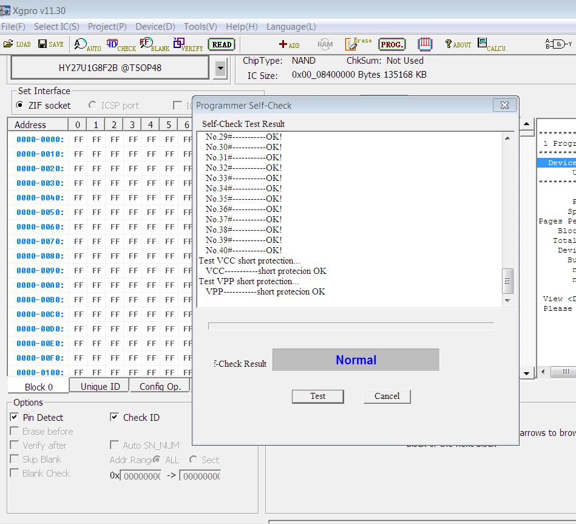Open the Device(D) menu

[155, 27]
